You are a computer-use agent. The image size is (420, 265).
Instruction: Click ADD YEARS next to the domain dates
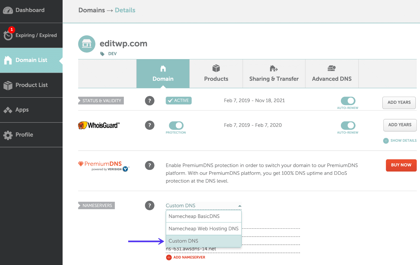click(x=399, y=102)
